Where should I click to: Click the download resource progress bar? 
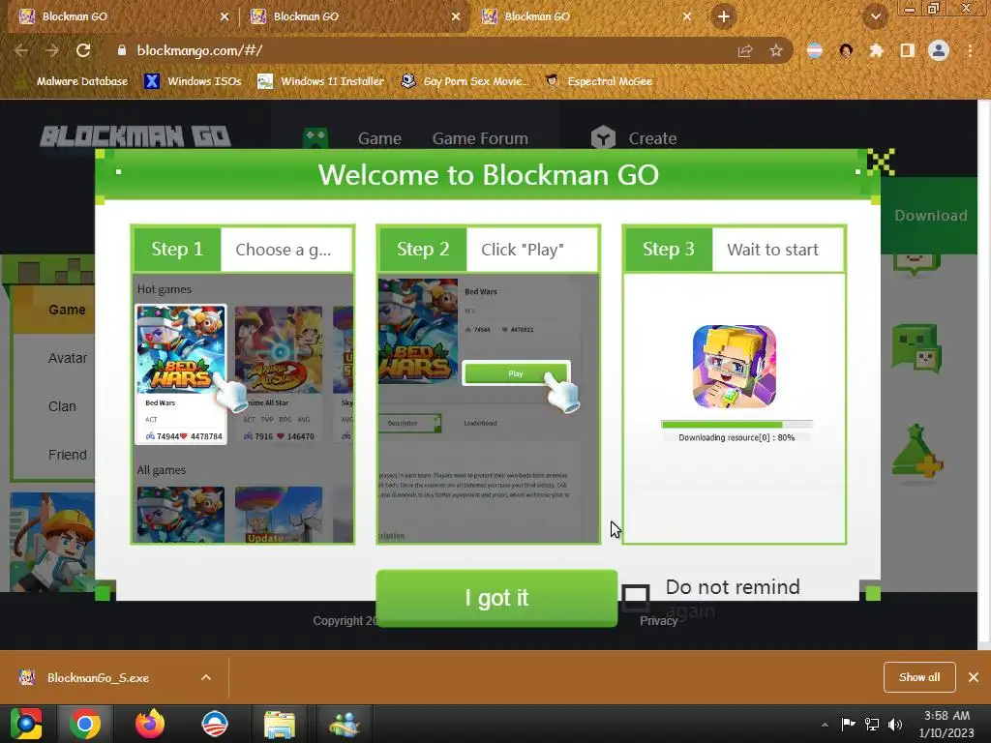(x=736, y=425)
